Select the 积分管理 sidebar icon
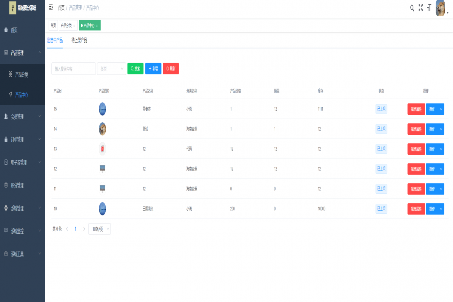453x302 pixels. pos(6,185)
